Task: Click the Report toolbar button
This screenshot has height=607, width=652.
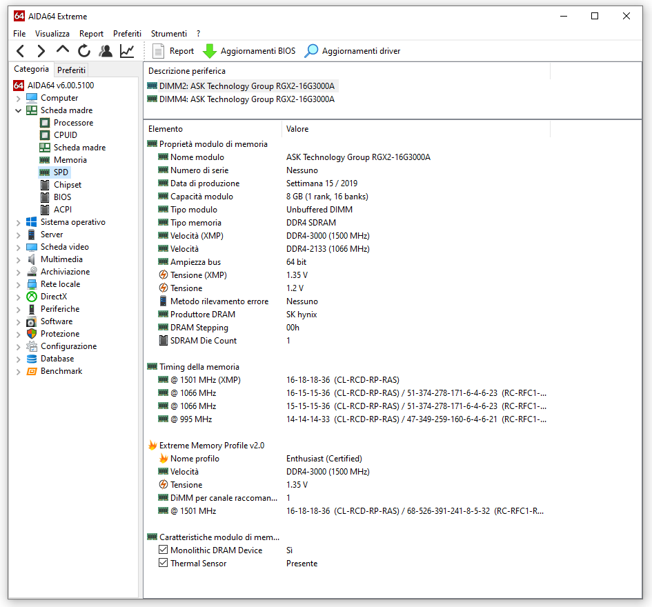Action: point(173,51)
